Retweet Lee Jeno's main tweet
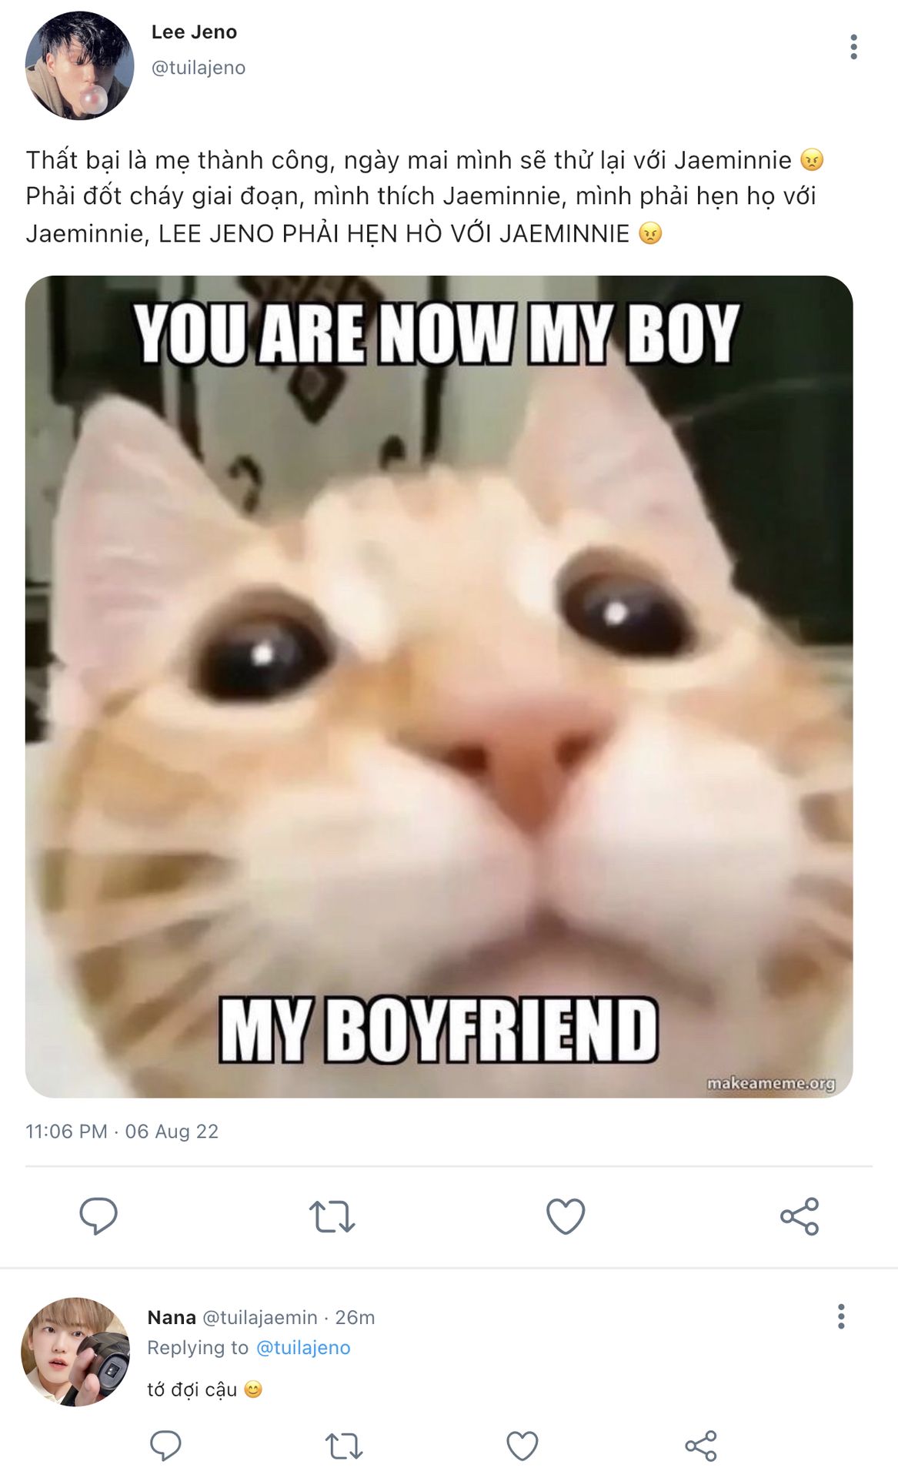This screenshot has width=898, height=1478. (332, 1216)
